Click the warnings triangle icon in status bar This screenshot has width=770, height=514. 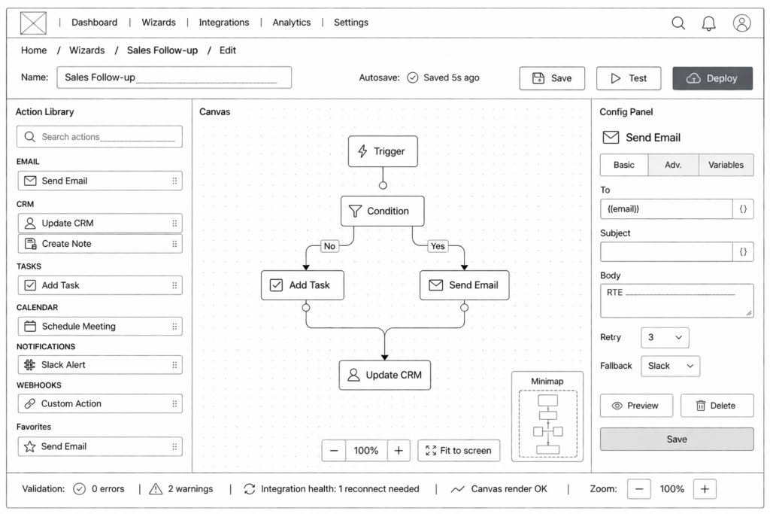(x=156, y=489)
